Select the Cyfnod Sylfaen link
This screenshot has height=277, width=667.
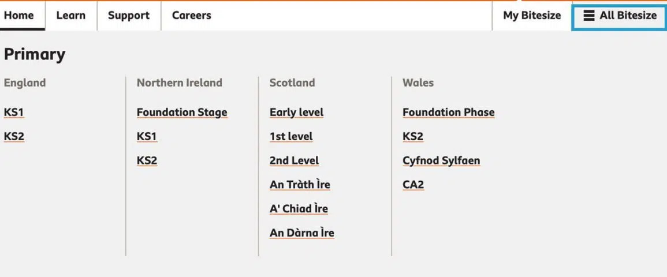(x=441, y=161)
